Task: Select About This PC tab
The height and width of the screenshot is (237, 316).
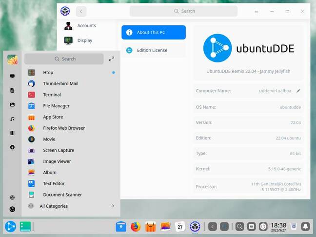Action: (154, 33)
